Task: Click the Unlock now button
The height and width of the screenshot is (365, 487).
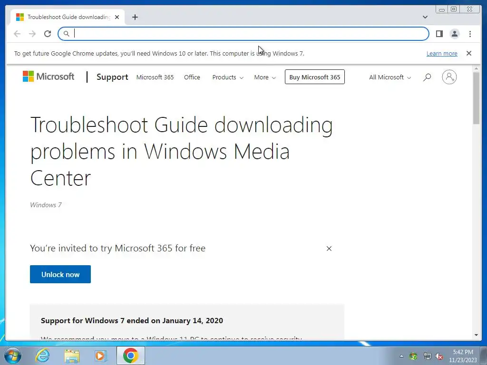Action: (60, 274)
